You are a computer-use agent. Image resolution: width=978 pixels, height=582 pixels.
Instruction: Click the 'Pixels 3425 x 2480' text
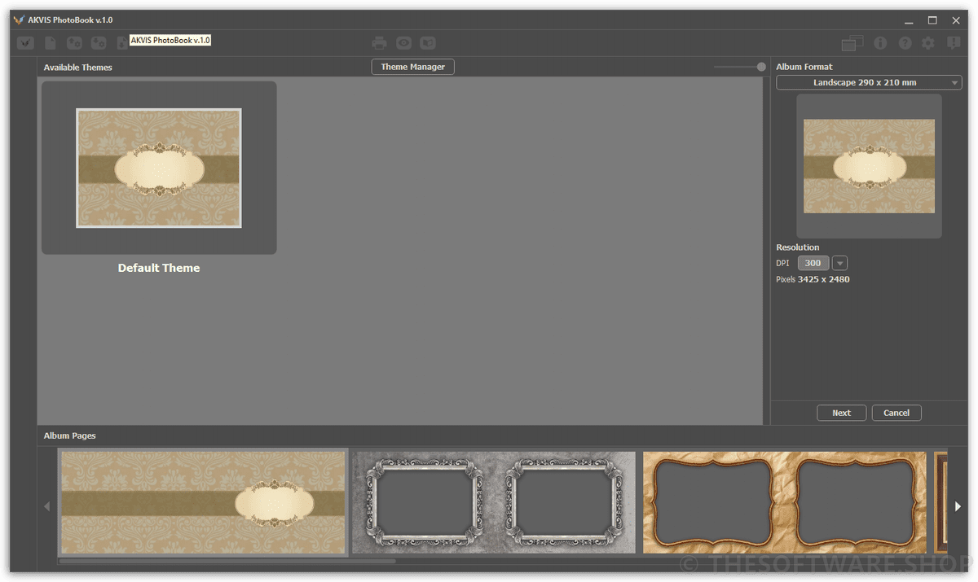coord(813,279)
